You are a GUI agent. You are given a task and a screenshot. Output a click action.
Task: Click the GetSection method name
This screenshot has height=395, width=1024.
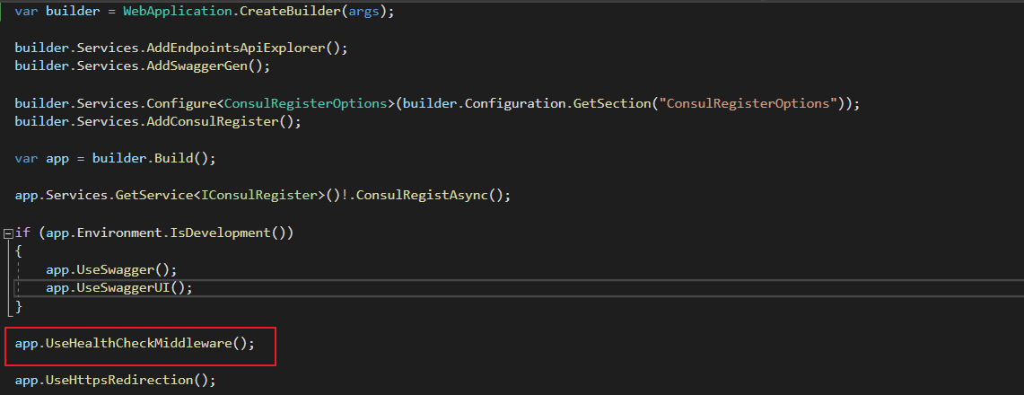(611, 103)
